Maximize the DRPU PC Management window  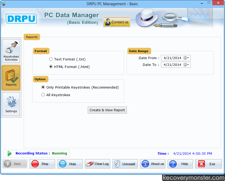tap(209, 3)
